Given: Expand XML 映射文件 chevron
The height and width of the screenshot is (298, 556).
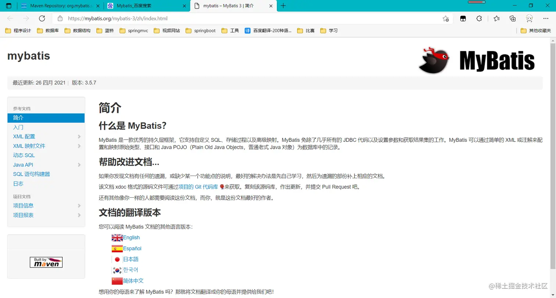Looking at the screenshot, I should pyautogui.click(x=79, y=146).
